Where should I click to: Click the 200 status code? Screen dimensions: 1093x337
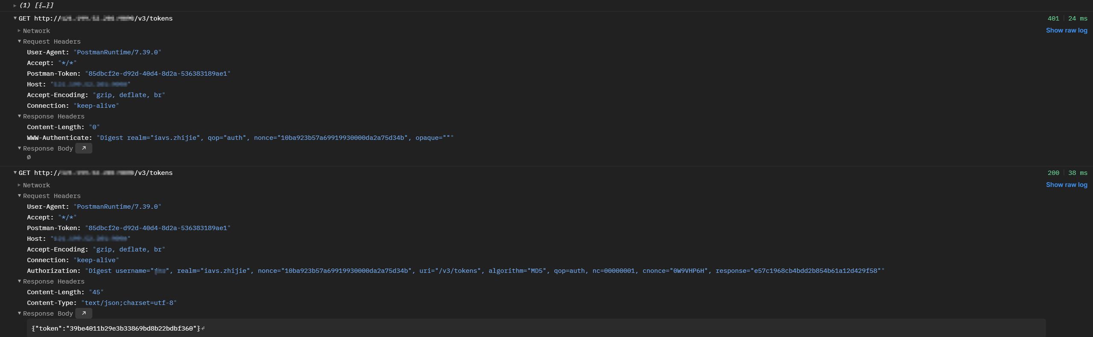pyautogui.click(x=1053, y=173)
